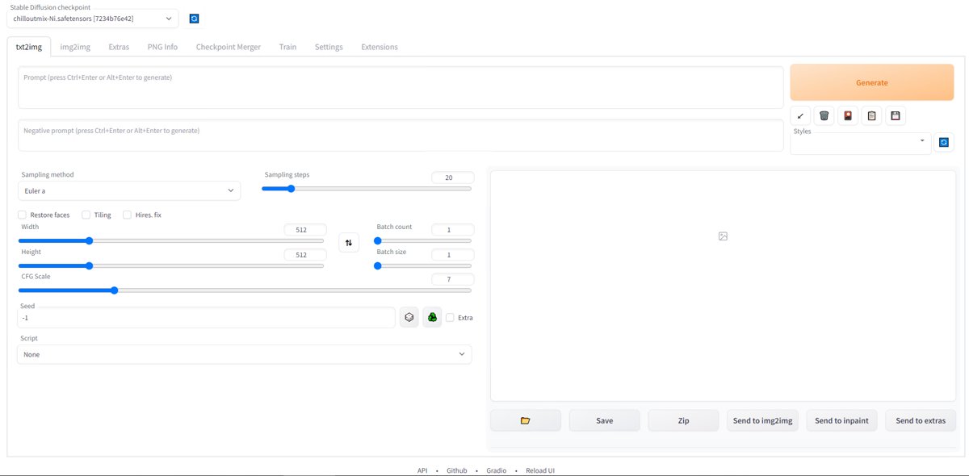Click the Send to img2img button
Image resolution: width=969 pixels, height=476 pixels.
coord(762,420)
